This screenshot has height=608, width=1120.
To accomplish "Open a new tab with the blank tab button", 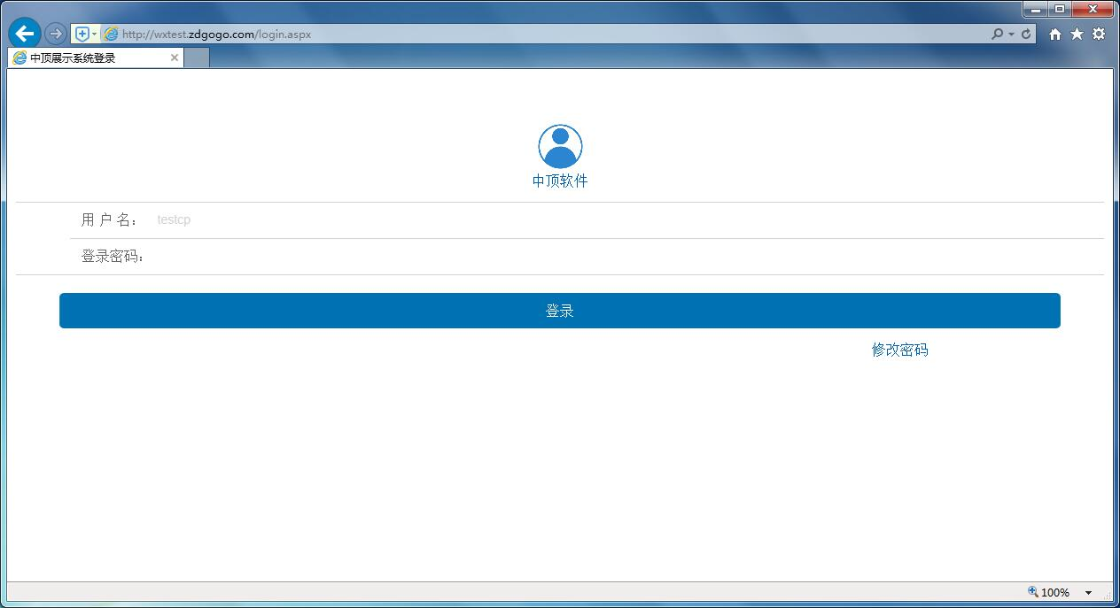I will (x=197, y=58).
